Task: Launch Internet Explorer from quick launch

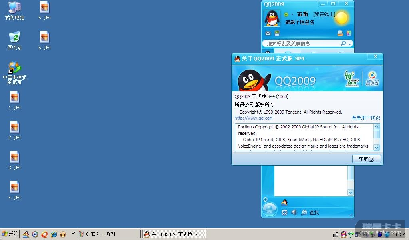Action: coord(54,234)
